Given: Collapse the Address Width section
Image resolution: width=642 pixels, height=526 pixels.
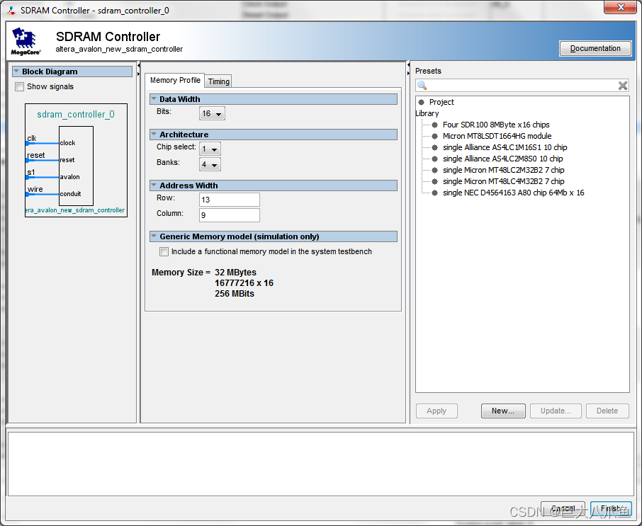Looking at the screenshot, I should 154,185.
